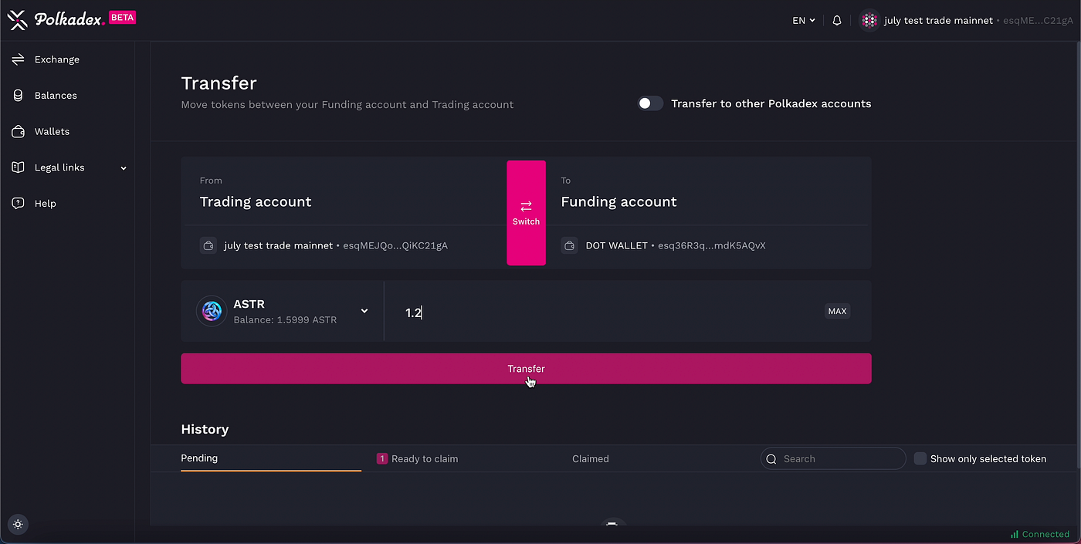Switch to Ready to claim tab
The height and width of the screenshot is (544, 1081).
click(417, 459)
